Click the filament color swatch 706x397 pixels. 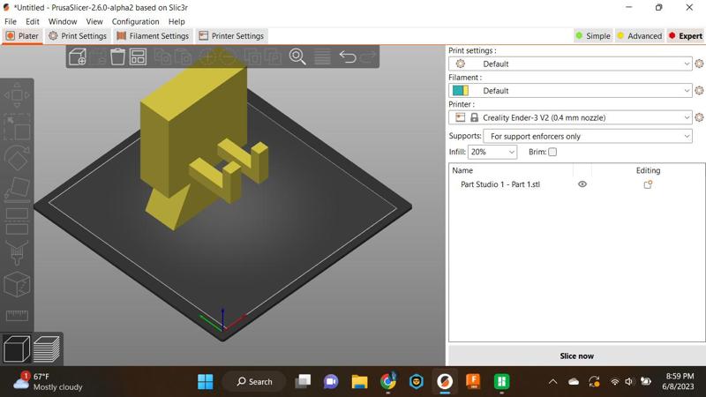(460, 91)
